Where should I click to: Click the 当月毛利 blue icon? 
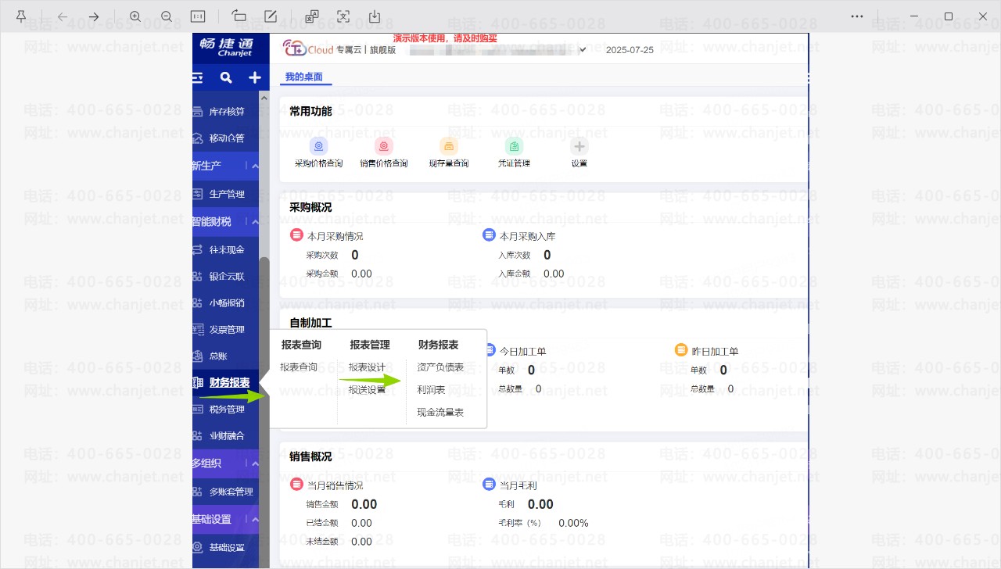tap(489, 485)
